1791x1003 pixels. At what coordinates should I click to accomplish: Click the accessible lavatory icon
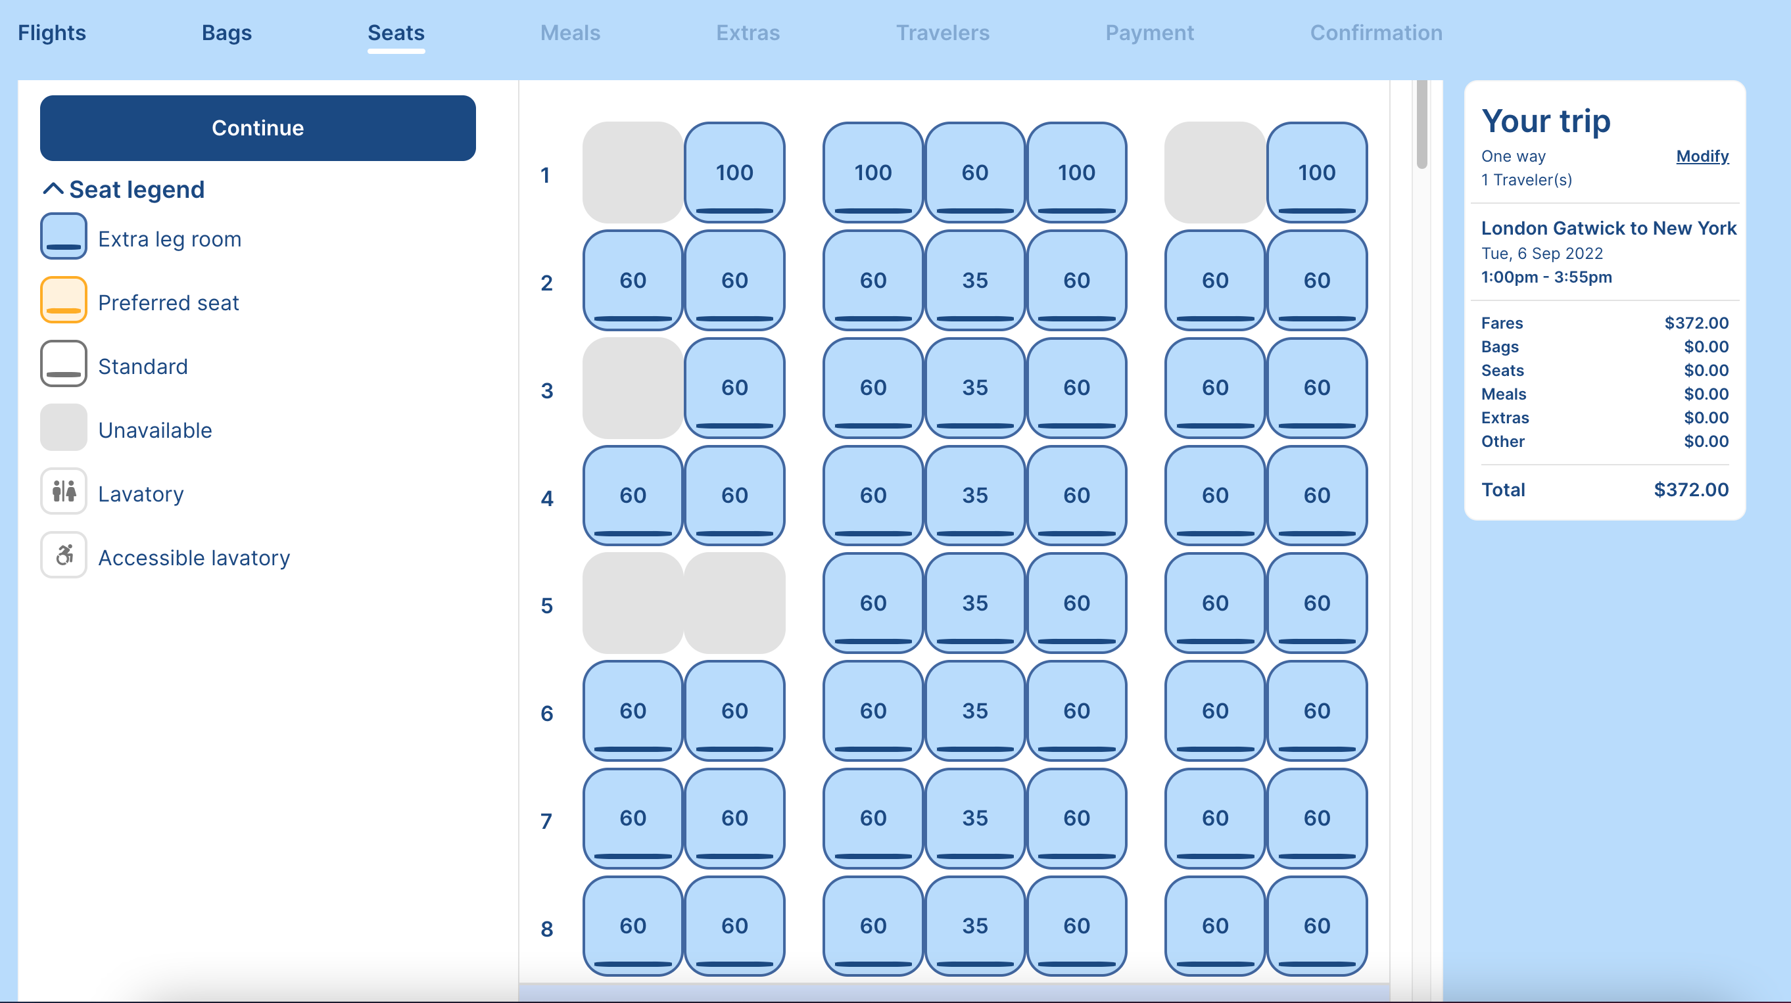[x=62, y=555]
